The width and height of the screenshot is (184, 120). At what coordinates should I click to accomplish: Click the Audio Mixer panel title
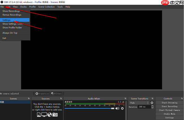pos(94,99)
